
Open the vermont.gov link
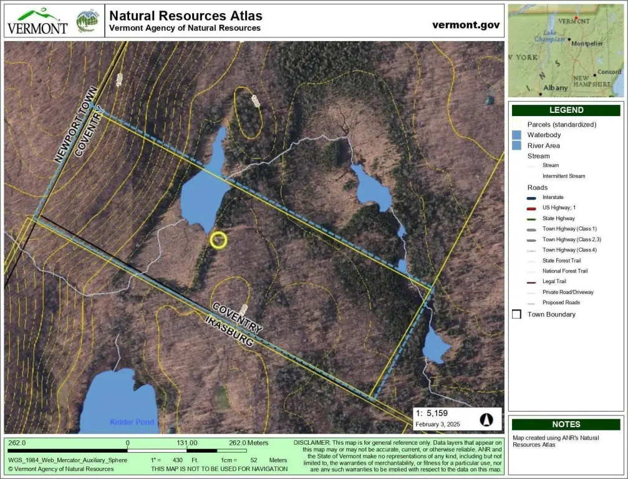point(466,25)
